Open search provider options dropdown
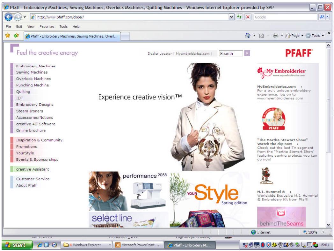This screenshot has width=334, height=251. coord(328,17)
